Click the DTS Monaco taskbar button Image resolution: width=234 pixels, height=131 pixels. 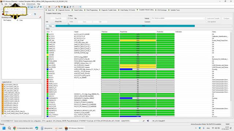[x=75, y=128]
